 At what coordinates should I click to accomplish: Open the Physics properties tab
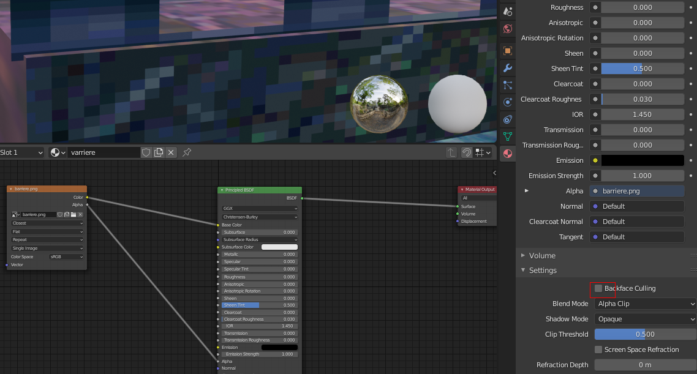coord(507,102)
